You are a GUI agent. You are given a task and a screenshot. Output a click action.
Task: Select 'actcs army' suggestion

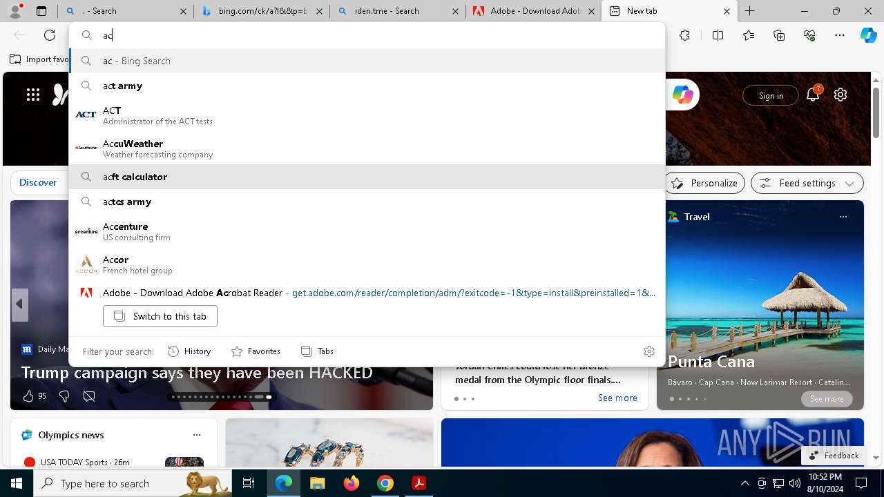click(x=367, y=202)
